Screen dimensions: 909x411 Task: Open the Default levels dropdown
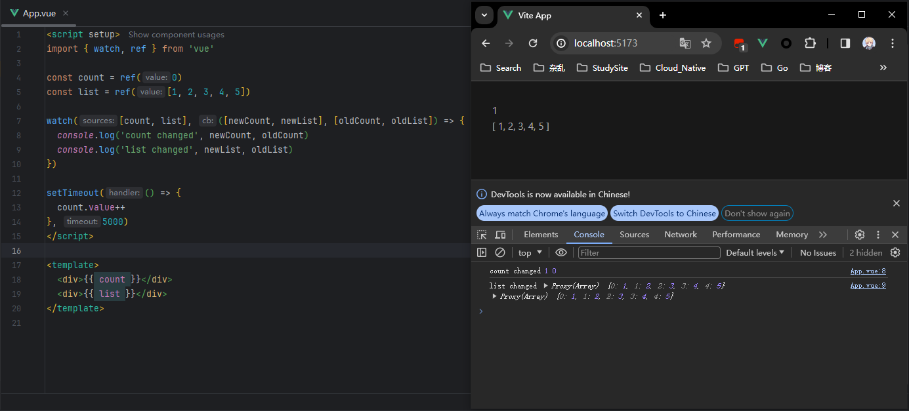point(755,252)
